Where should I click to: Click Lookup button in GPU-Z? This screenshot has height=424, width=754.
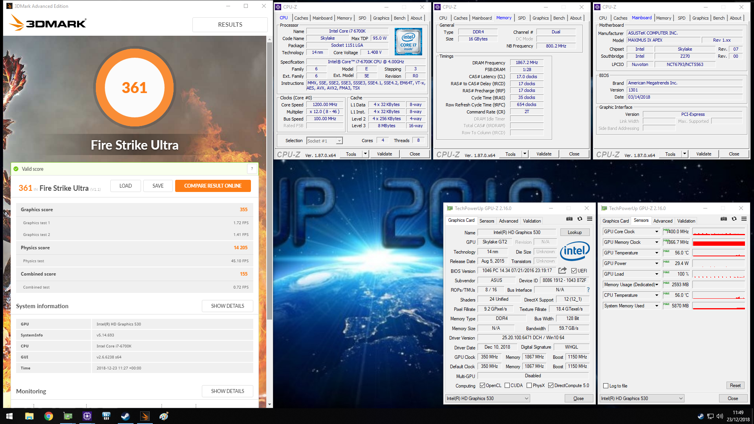(575, 232)
